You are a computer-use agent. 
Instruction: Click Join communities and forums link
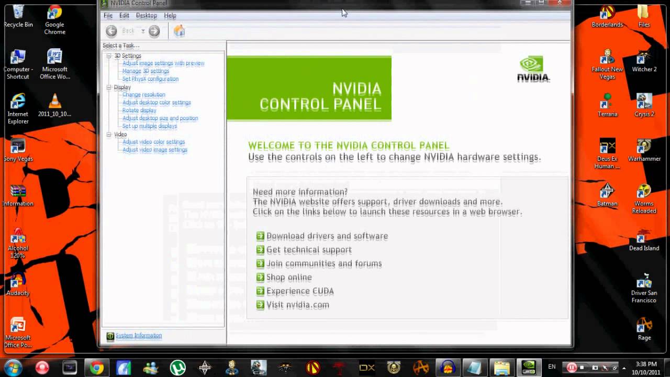pos(324,263)
